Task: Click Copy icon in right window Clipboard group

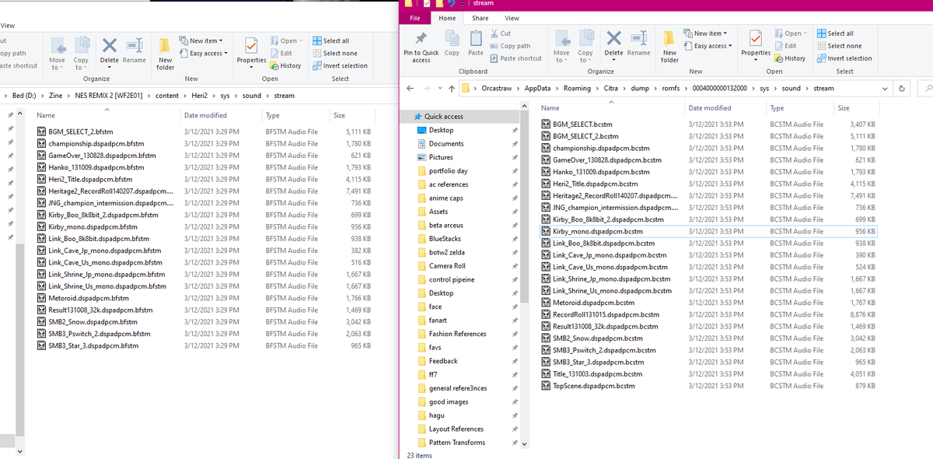Action: pyautogui.click(x=452, y=44)
